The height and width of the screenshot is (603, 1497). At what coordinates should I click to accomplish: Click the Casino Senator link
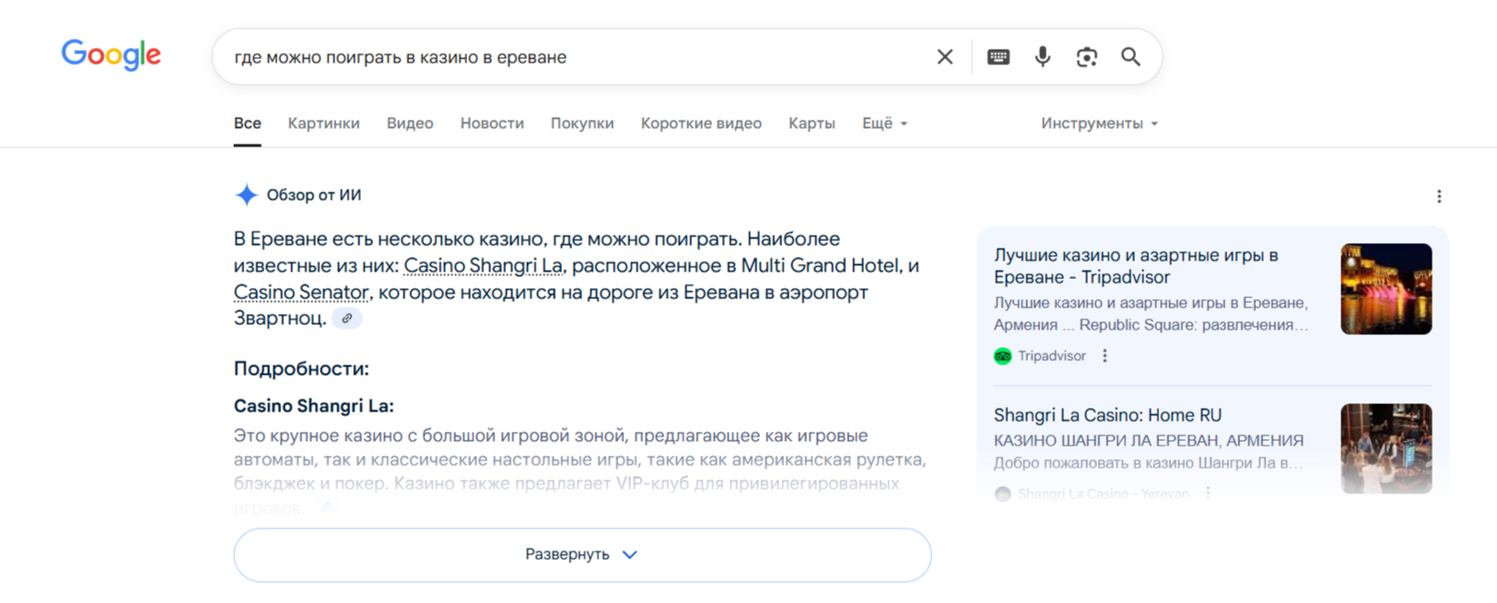coord(300,292)
